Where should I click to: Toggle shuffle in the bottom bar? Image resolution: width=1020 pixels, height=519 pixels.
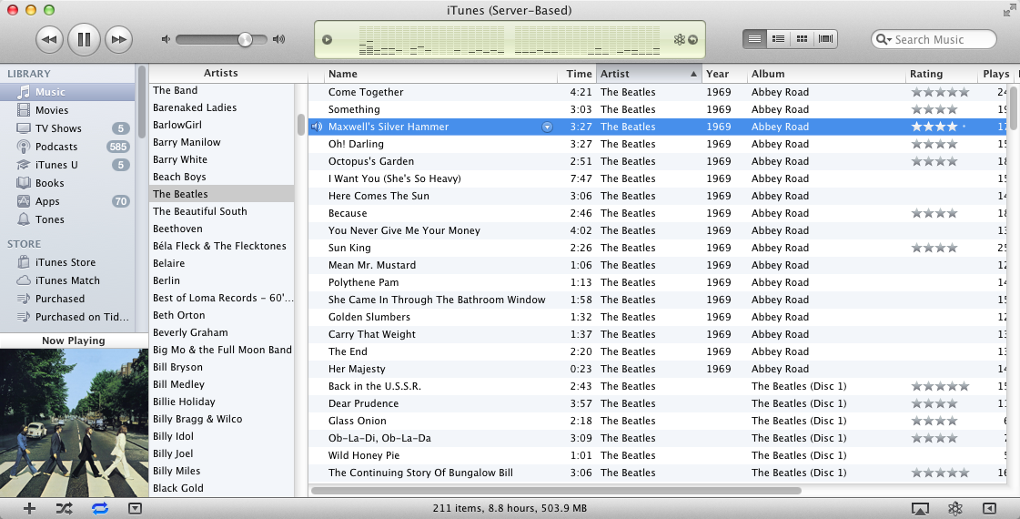tap(64, 509)
